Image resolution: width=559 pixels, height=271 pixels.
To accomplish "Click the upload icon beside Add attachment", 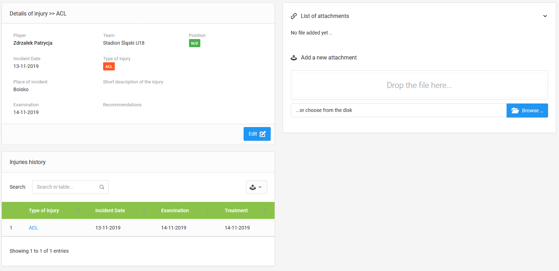I will click(294, 58).
